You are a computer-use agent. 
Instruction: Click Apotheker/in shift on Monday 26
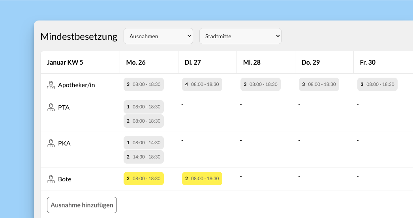pos(143,84)
